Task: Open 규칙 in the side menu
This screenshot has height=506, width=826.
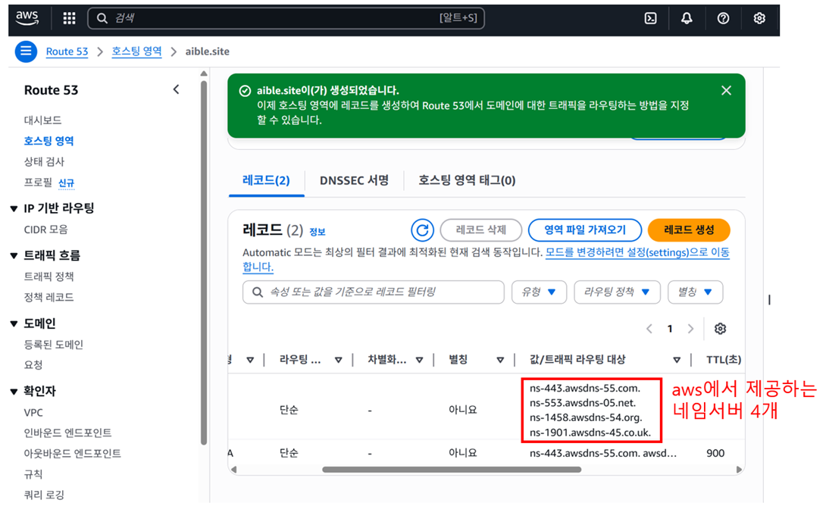Action: [33, 474]
